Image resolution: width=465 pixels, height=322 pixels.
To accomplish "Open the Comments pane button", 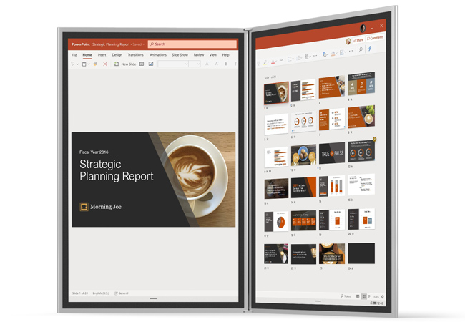I will pos(375,38).
